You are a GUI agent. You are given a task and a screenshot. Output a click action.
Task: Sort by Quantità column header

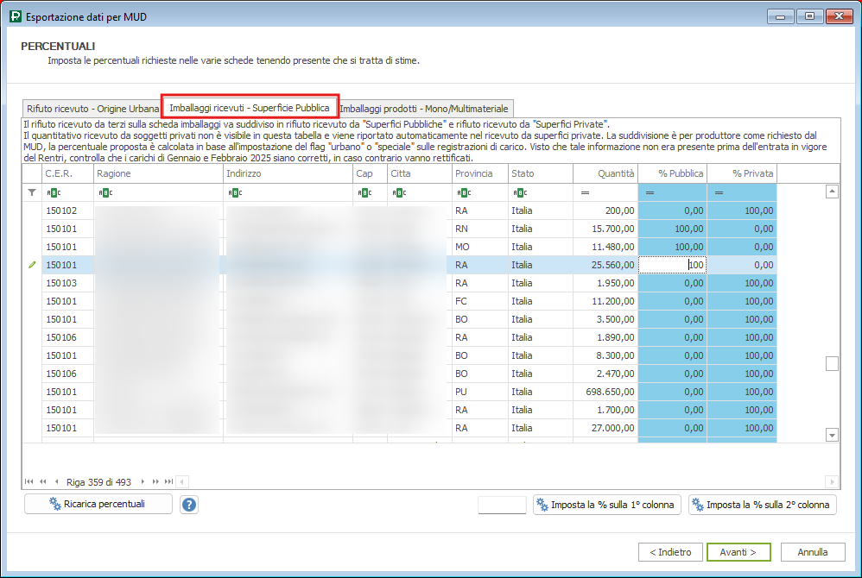click(x=605, y=173)
